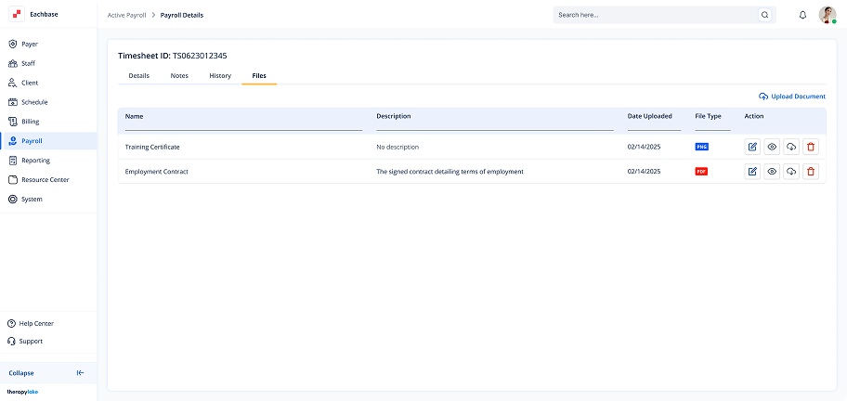Open the Help Center link
The width and height of the screenshot is (847, 401).
tap(31, 324)
